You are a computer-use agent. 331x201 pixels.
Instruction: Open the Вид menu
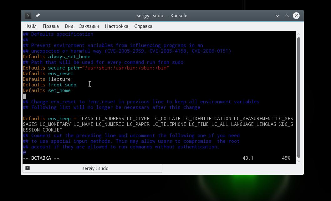click(x=69, y=26)
